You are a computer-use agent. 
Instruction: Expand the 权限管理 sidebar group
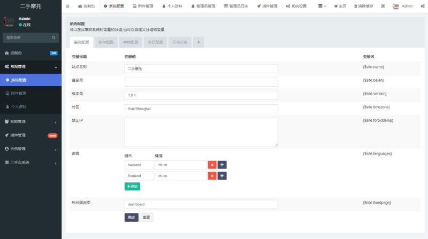tap(30, 121)
